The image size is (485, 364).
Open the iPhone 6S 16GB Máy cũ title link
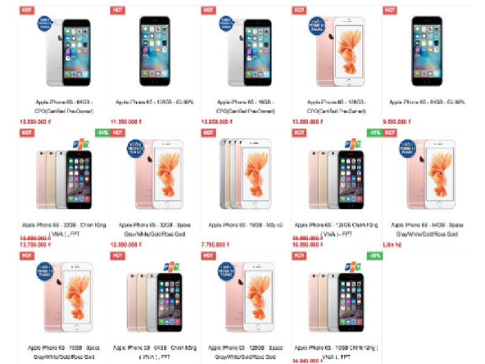(246, 225)
